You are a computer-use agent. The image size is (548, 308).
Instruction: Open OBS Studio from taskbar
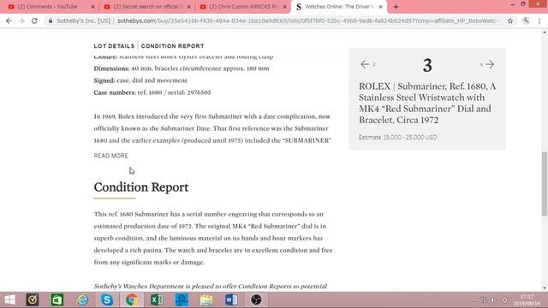coord(256,300)
